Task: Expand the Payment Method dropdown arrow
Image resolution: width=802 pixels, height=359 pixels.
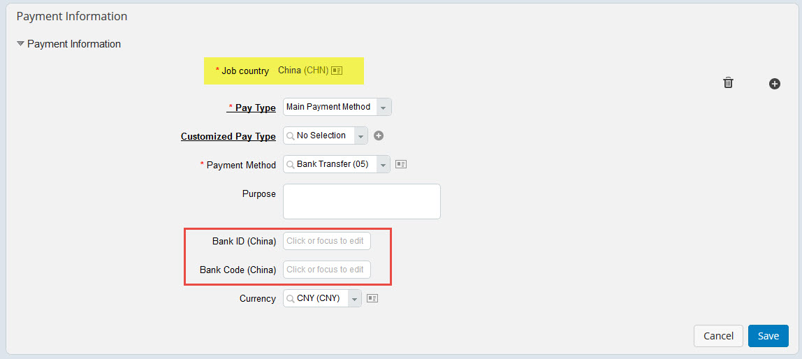Action: click(x=383, y=165)
